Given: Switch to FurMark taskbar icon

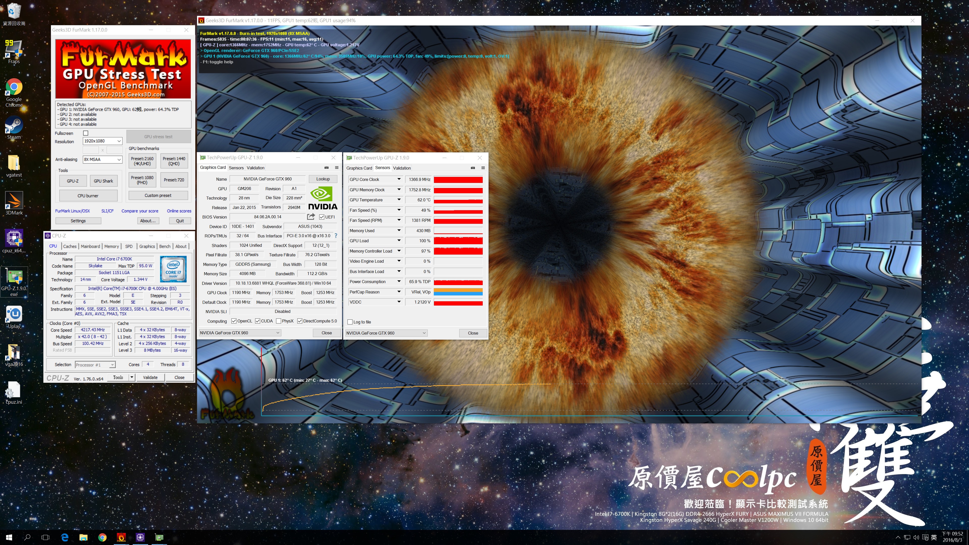Looking at the screenshot, I should click(121, 537).
